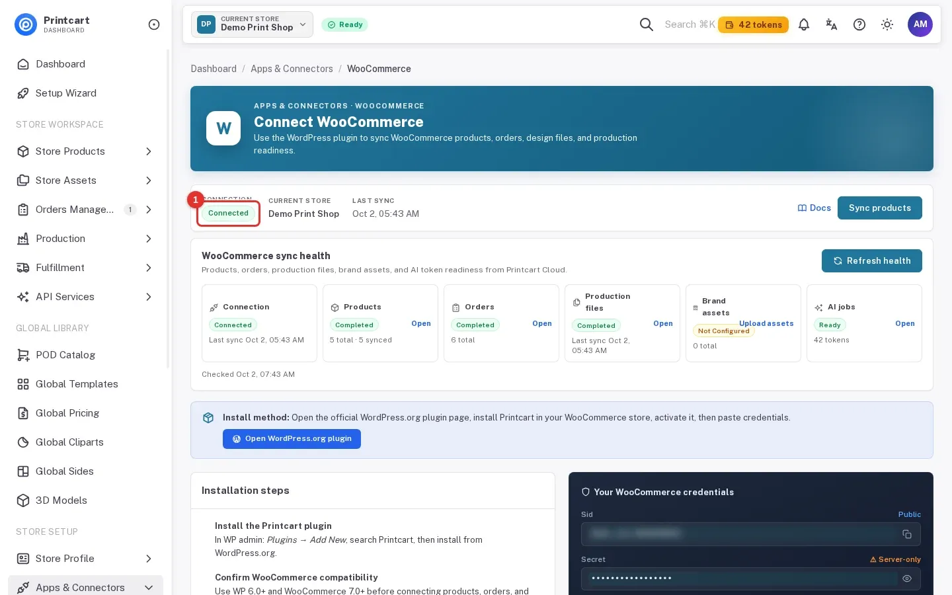Expand the Store Profile menu
Viewport: 952px width, 595px height.
pyautogui.click(x=85, y=559)
